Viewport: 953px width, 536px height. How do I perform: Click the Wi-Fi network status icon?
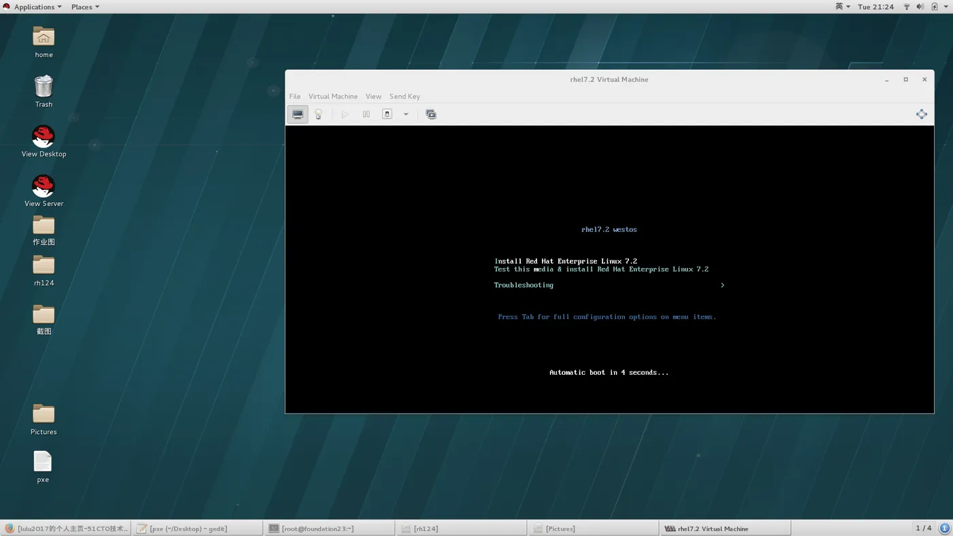tap(907, 7)
